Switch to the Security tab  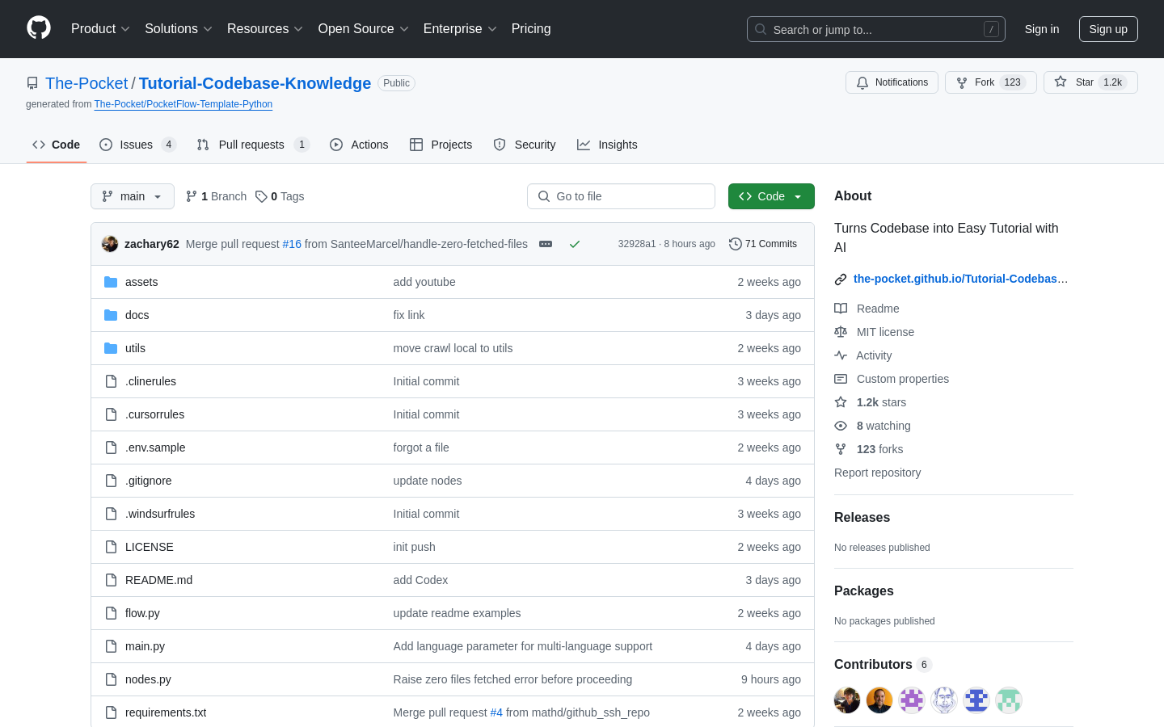click(x=525, y=145)
